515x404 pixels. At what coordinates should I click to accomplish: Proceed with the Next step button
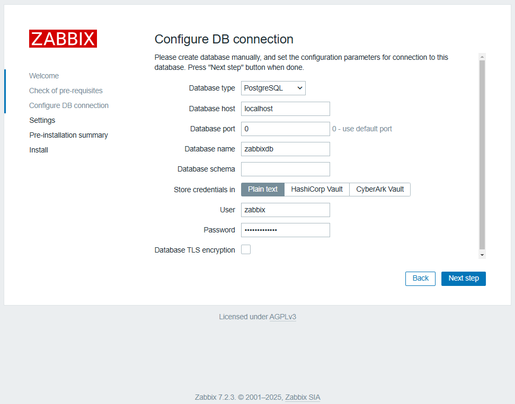pos(464,279)
